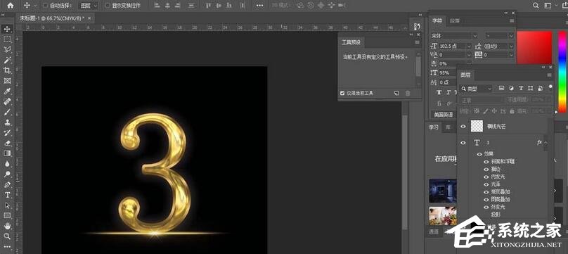This screenshot has width=568, height=254.
Task: Open the leading (自动) dropdown
Action: click(511, 46)
